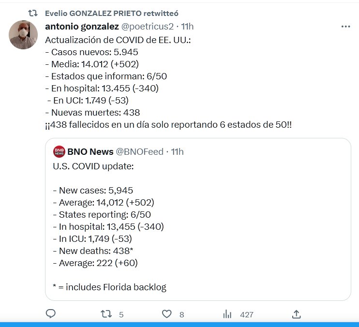Open the 11h timestamp of the main tweet
The width and height of the screenshot is (359, 327).
187,26
